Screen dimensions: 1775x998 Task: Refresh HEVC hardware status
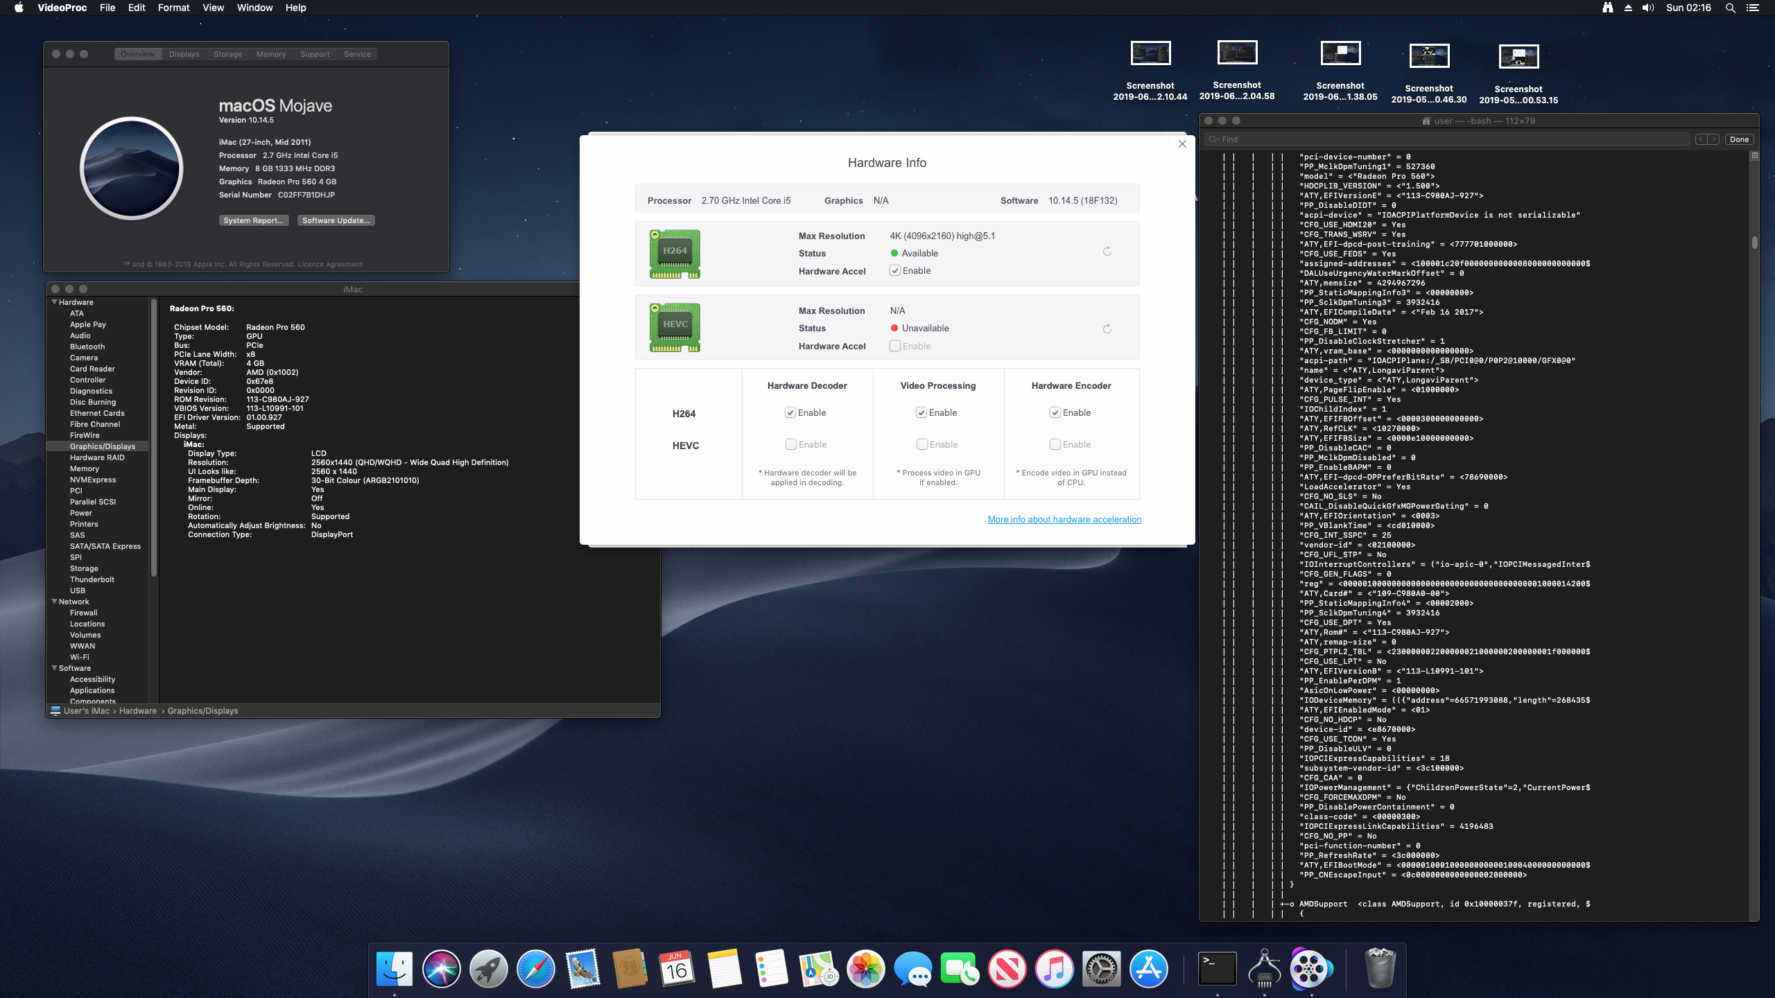click(x=1107, y=329)
